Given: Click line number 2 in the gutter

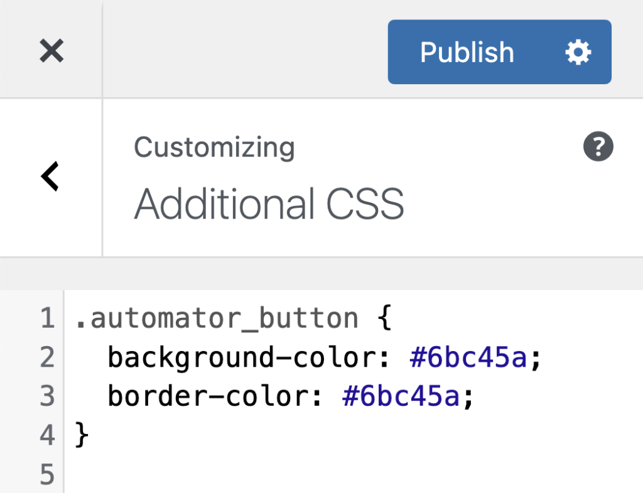Looking at the screenshot, I should click(x=46, y=357).
